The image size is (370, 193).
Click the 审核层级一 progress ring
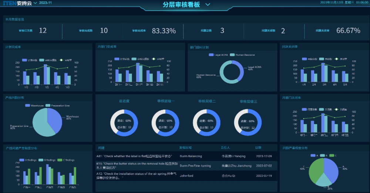[165, 123]
